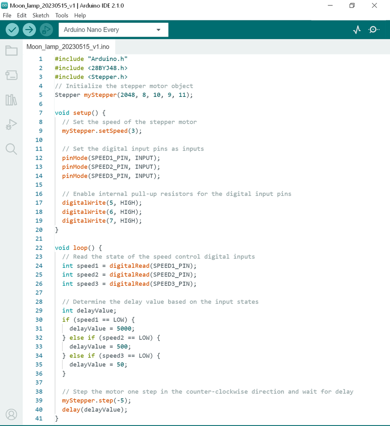Open the Help menu
390x426 pixels.
80,15
